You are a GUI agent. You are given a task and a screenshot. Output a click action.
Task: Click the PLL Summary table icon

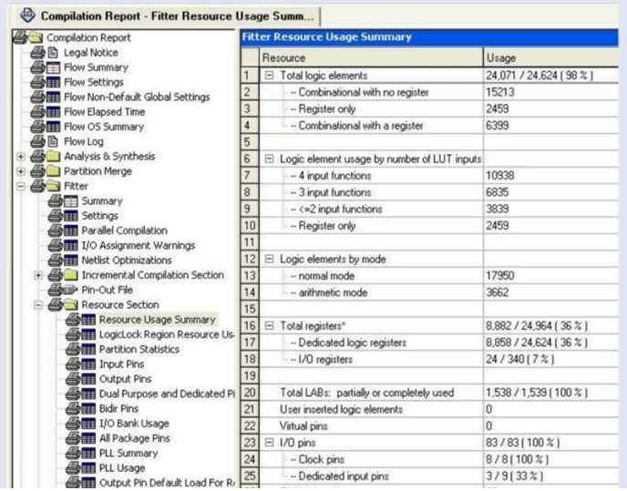pyautogui.click(x=88, y=454)
